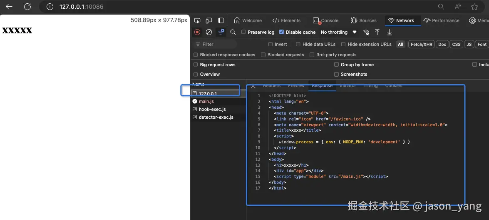Open the Sources tab
Viewport: 489px width, 220px height.
[364, 20]
